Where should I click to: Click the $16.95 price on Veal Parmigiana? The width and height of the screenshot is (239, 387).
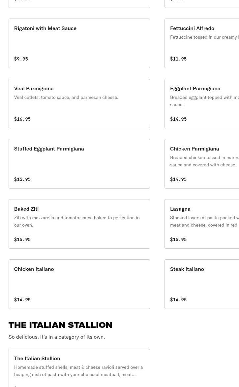pos(22,119)
